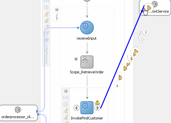
Task: Click the vertical OrderProcessor label
Action: (x=47, y=54)
